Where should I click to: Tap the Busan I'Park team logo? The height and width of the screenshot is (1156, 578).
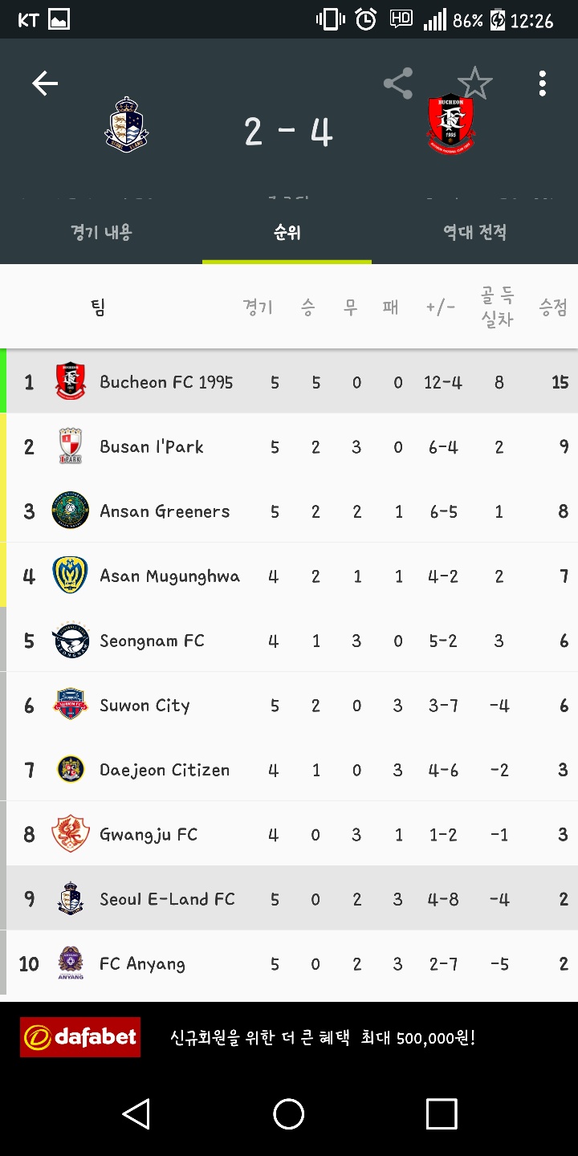(x=71, y=446)
